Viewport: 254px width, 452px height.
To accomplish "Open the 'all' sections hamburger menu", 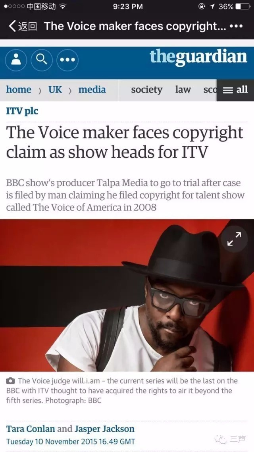I will (x=235, y=90).
